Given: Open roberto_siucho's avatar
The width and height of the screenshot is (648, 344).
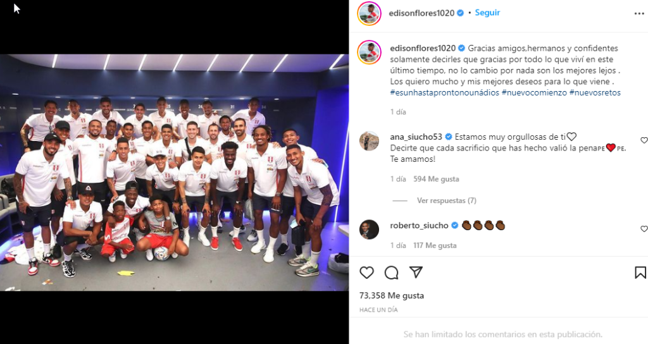Looking at the screenshot, I should pyautogui.click(x=369, y=230).
